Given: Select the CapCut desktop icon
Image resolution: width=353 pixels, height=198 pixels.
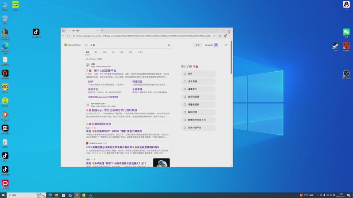Looking at the screenshot, I should coord(5,129).
